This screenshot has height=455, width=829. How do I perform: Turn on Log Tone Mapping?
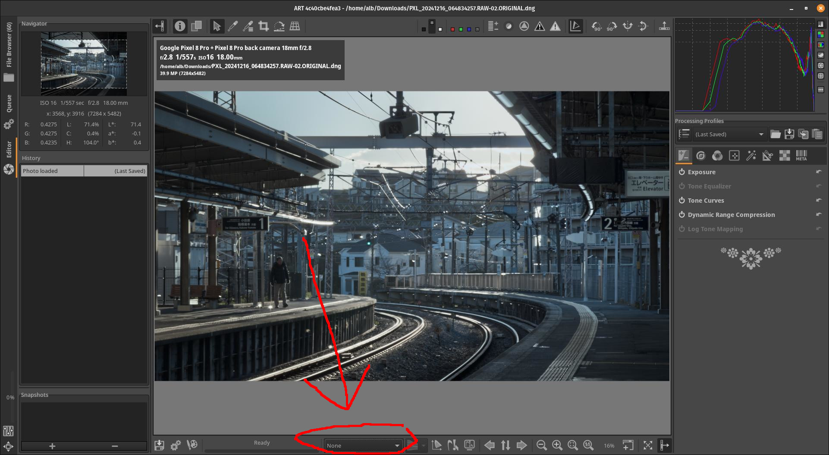click(x=682, y=229)
